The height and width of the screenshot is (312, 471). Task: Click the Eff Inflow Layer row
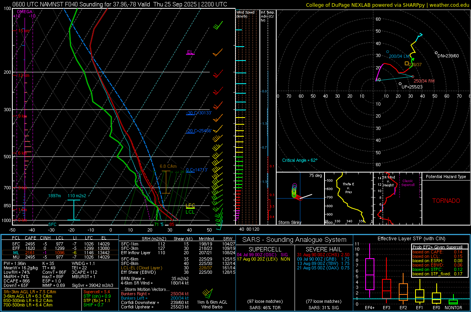point(178,253)
